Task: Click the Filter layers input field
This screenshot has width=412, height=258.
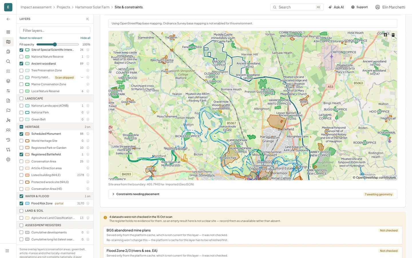Action: 55,30
